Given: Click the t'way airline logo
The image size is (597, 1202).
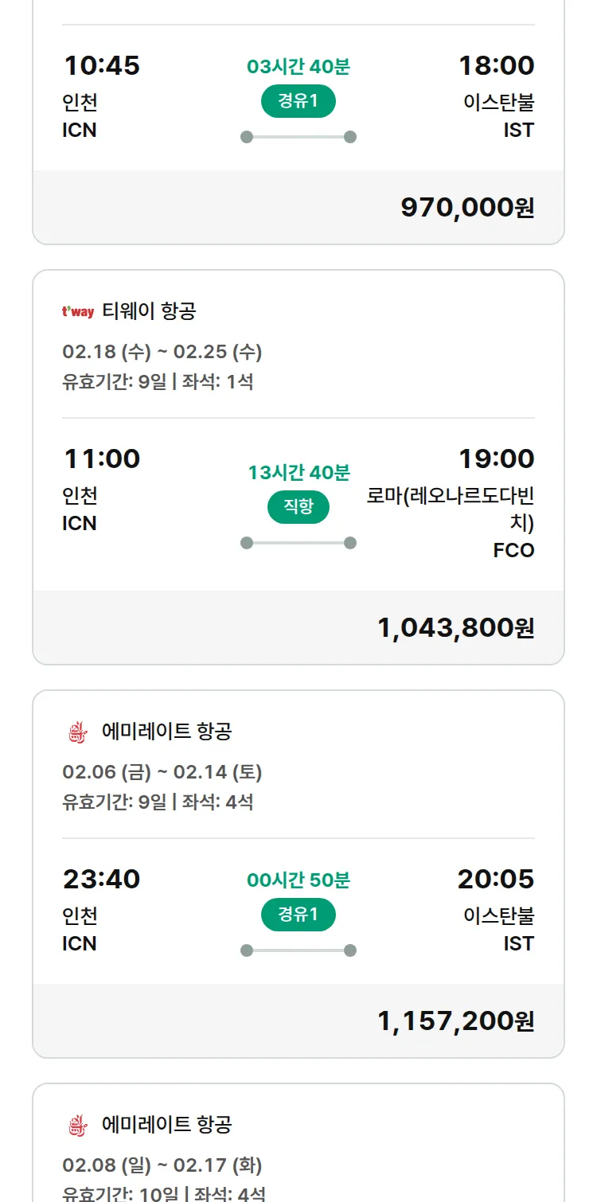Looking at the screenshot, I should coord(78,312).
